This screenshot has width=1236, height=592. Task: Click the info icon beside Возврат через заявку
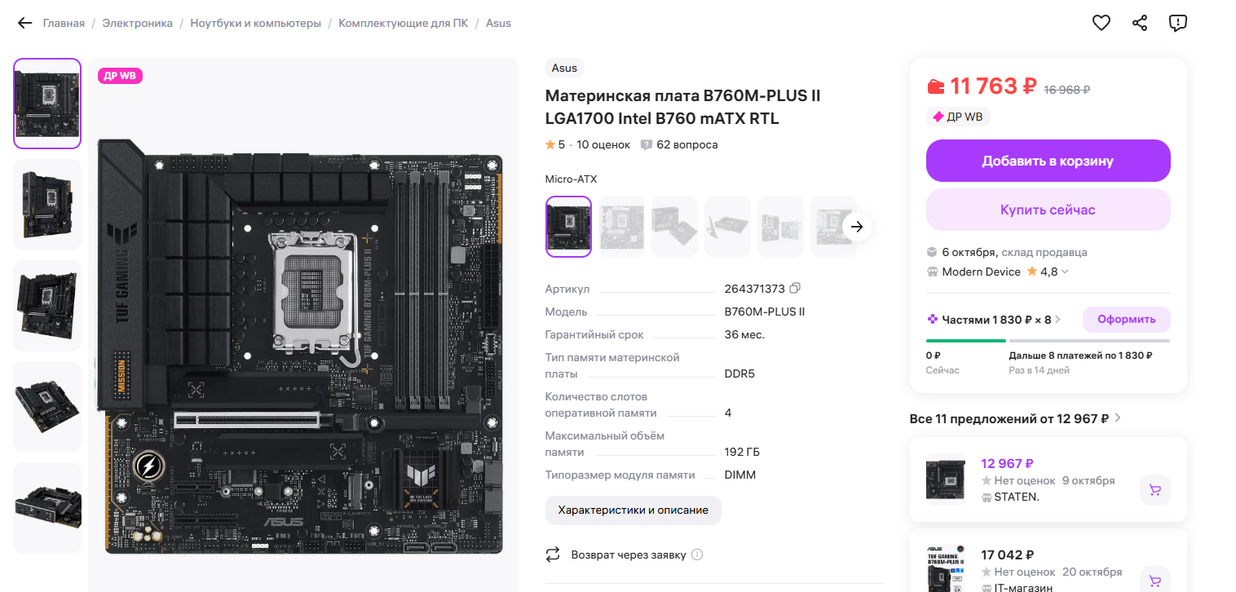point(697,554)
